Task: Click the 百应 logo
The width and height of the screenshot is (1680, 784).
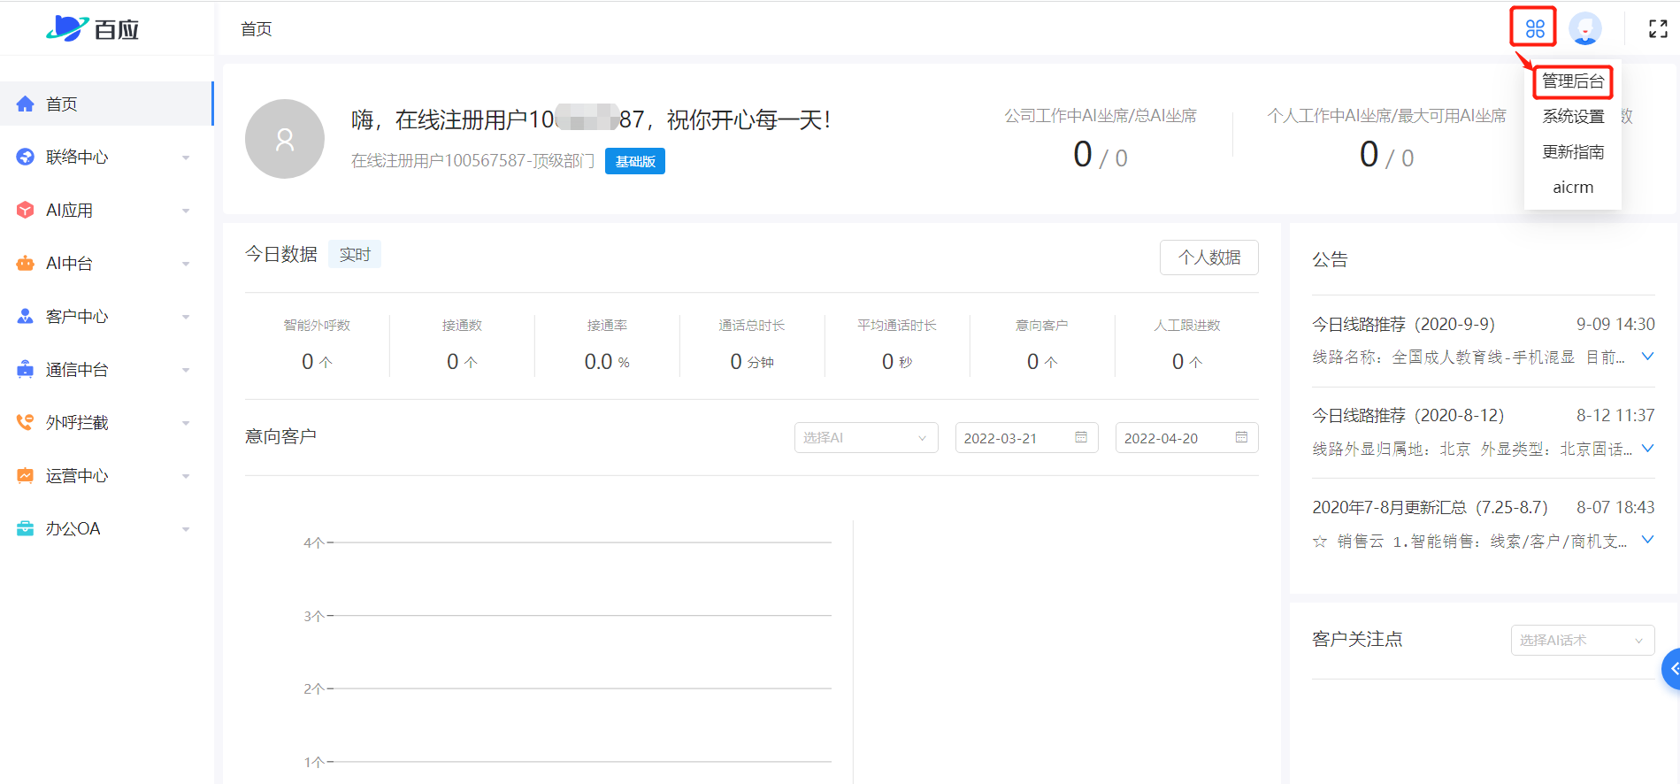Action: [x=93, y=29]
